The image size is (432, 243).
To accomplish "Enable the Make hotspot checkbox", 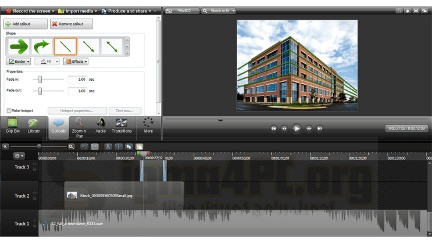I will tap(9, 110).
